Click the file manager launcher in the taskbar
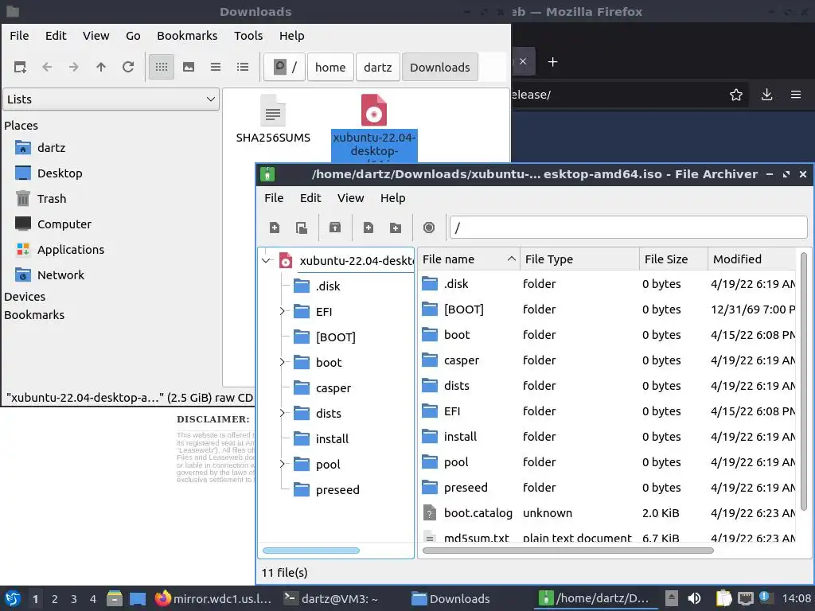 click(115, 598)
